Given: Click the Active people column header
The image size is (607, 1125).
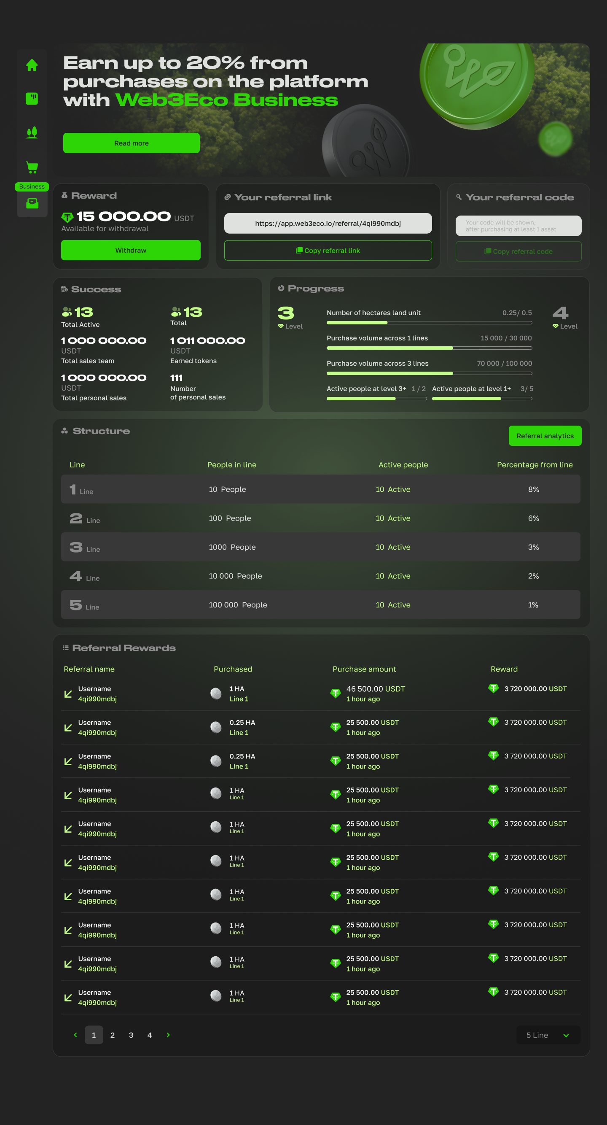Looking at the screenshot, I should (x=403, y=465).
